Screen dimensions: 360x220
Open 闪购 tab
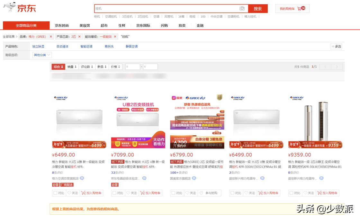tap(164, 25)
